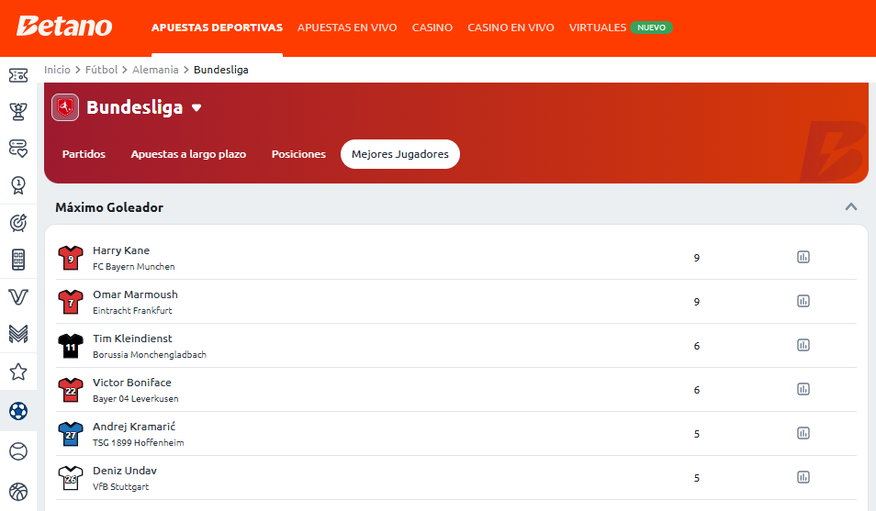
Task: Open the favorites offers heart-card sidebar icon
Action: click(x=18, y=149)
